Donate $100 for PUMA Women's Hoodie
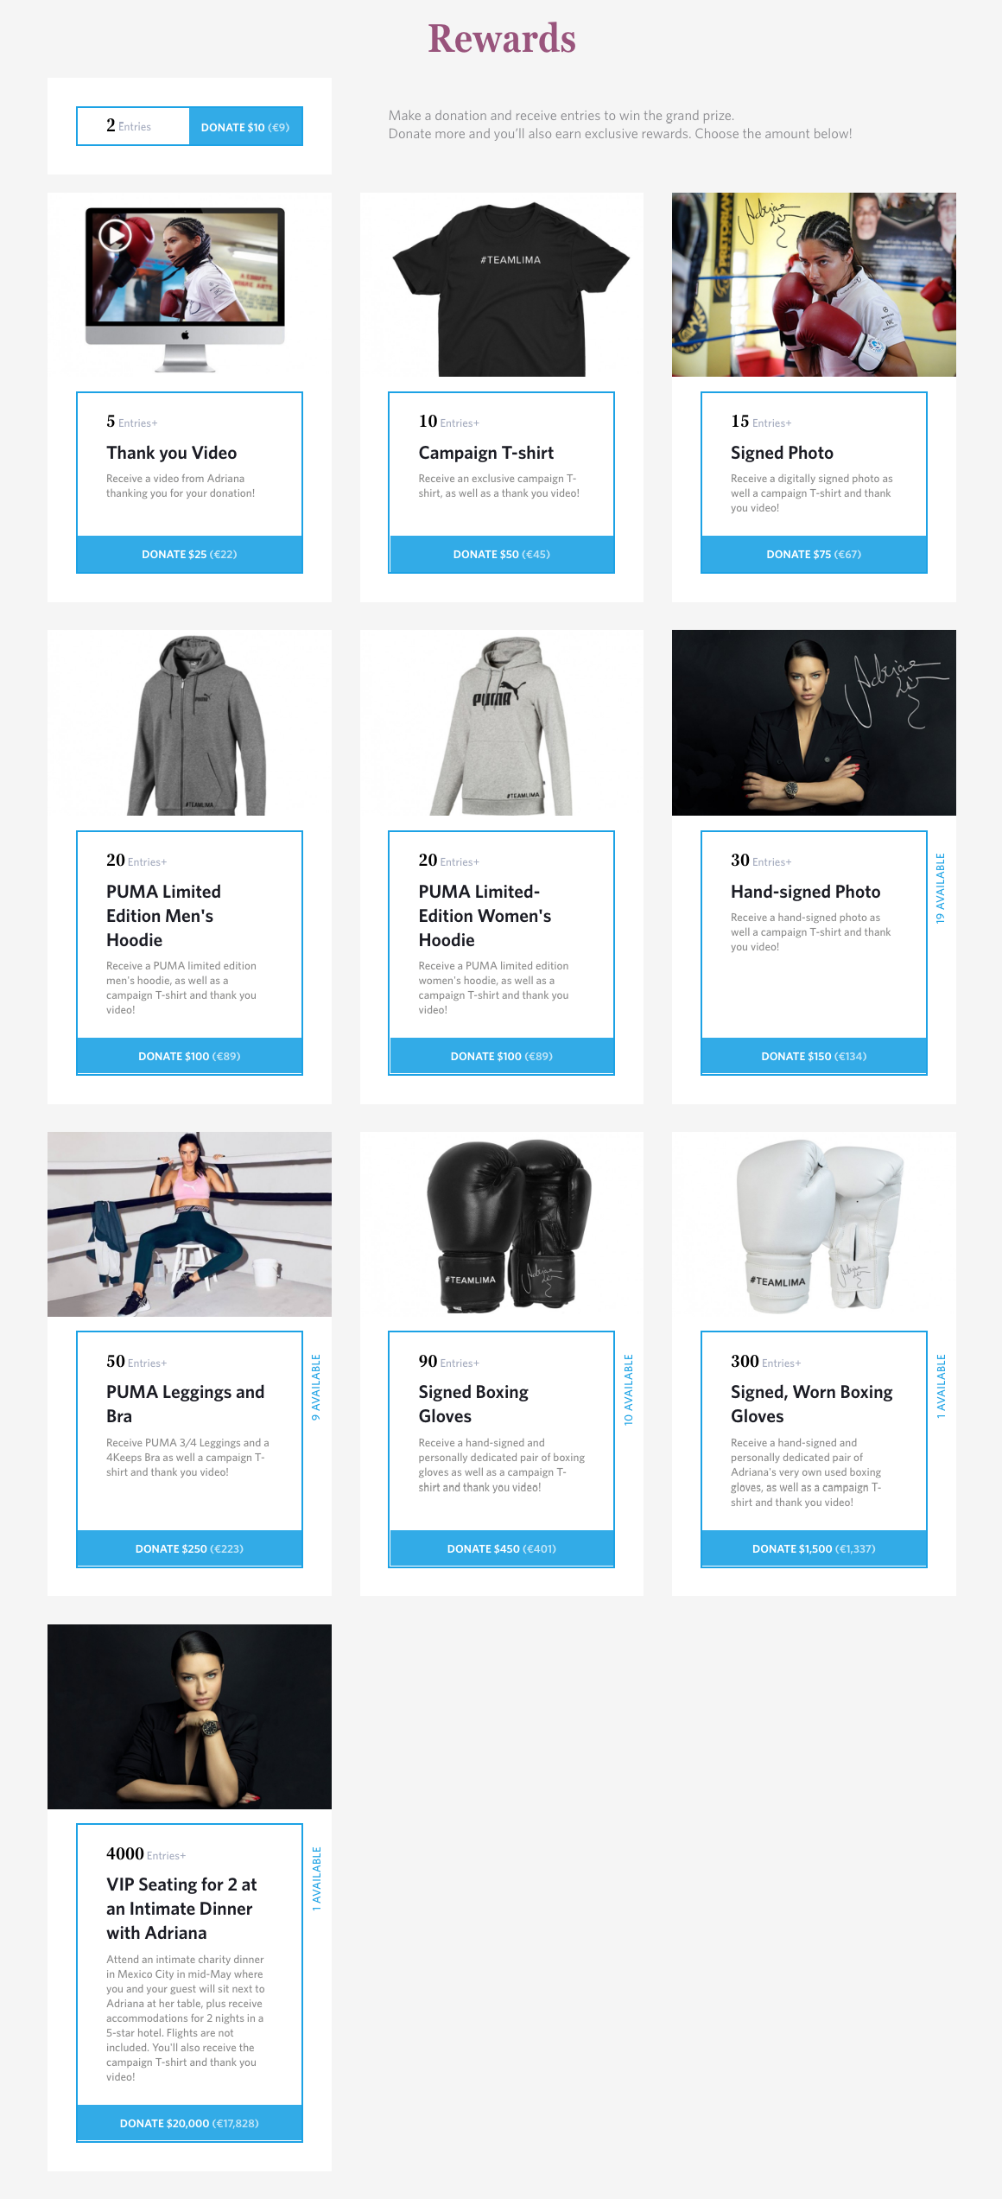1002x2199 pixels. (x=501, y=1056)
